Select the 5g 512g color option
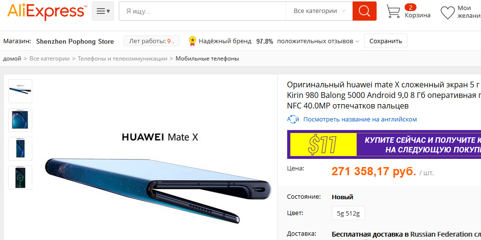This screenshot has width=481, height=240. (x=348, y=213)
